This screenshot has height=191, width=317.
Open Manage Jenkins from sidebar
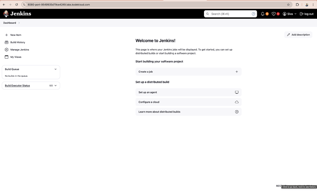point(20,50)
